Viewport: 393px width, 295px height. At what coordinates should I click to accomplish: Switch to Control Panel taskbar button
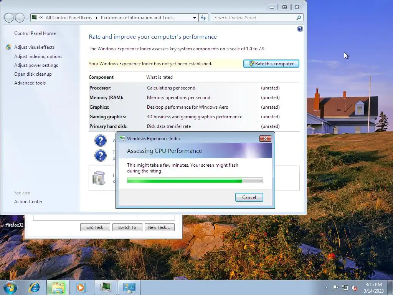[x=129, y=287]
